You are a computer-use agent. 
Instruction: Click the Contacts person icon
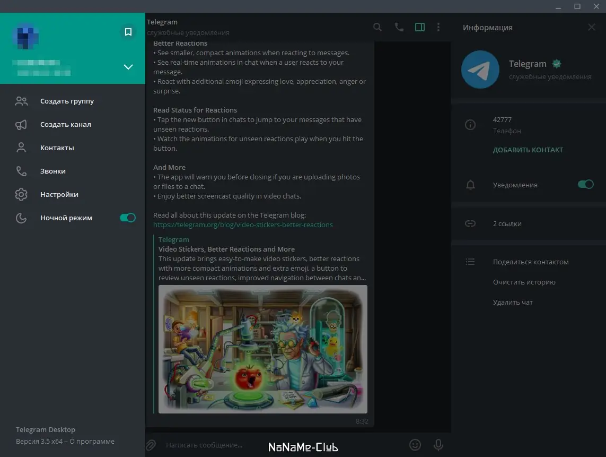tap(21, 148)
